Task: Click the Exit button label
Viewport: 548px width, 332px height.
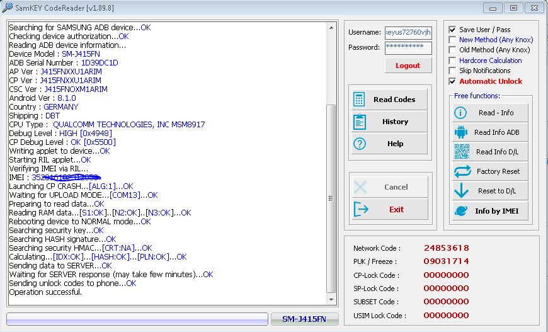Action: (x=396, y=209)
